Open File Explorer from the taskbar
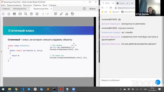 [10, 89]
